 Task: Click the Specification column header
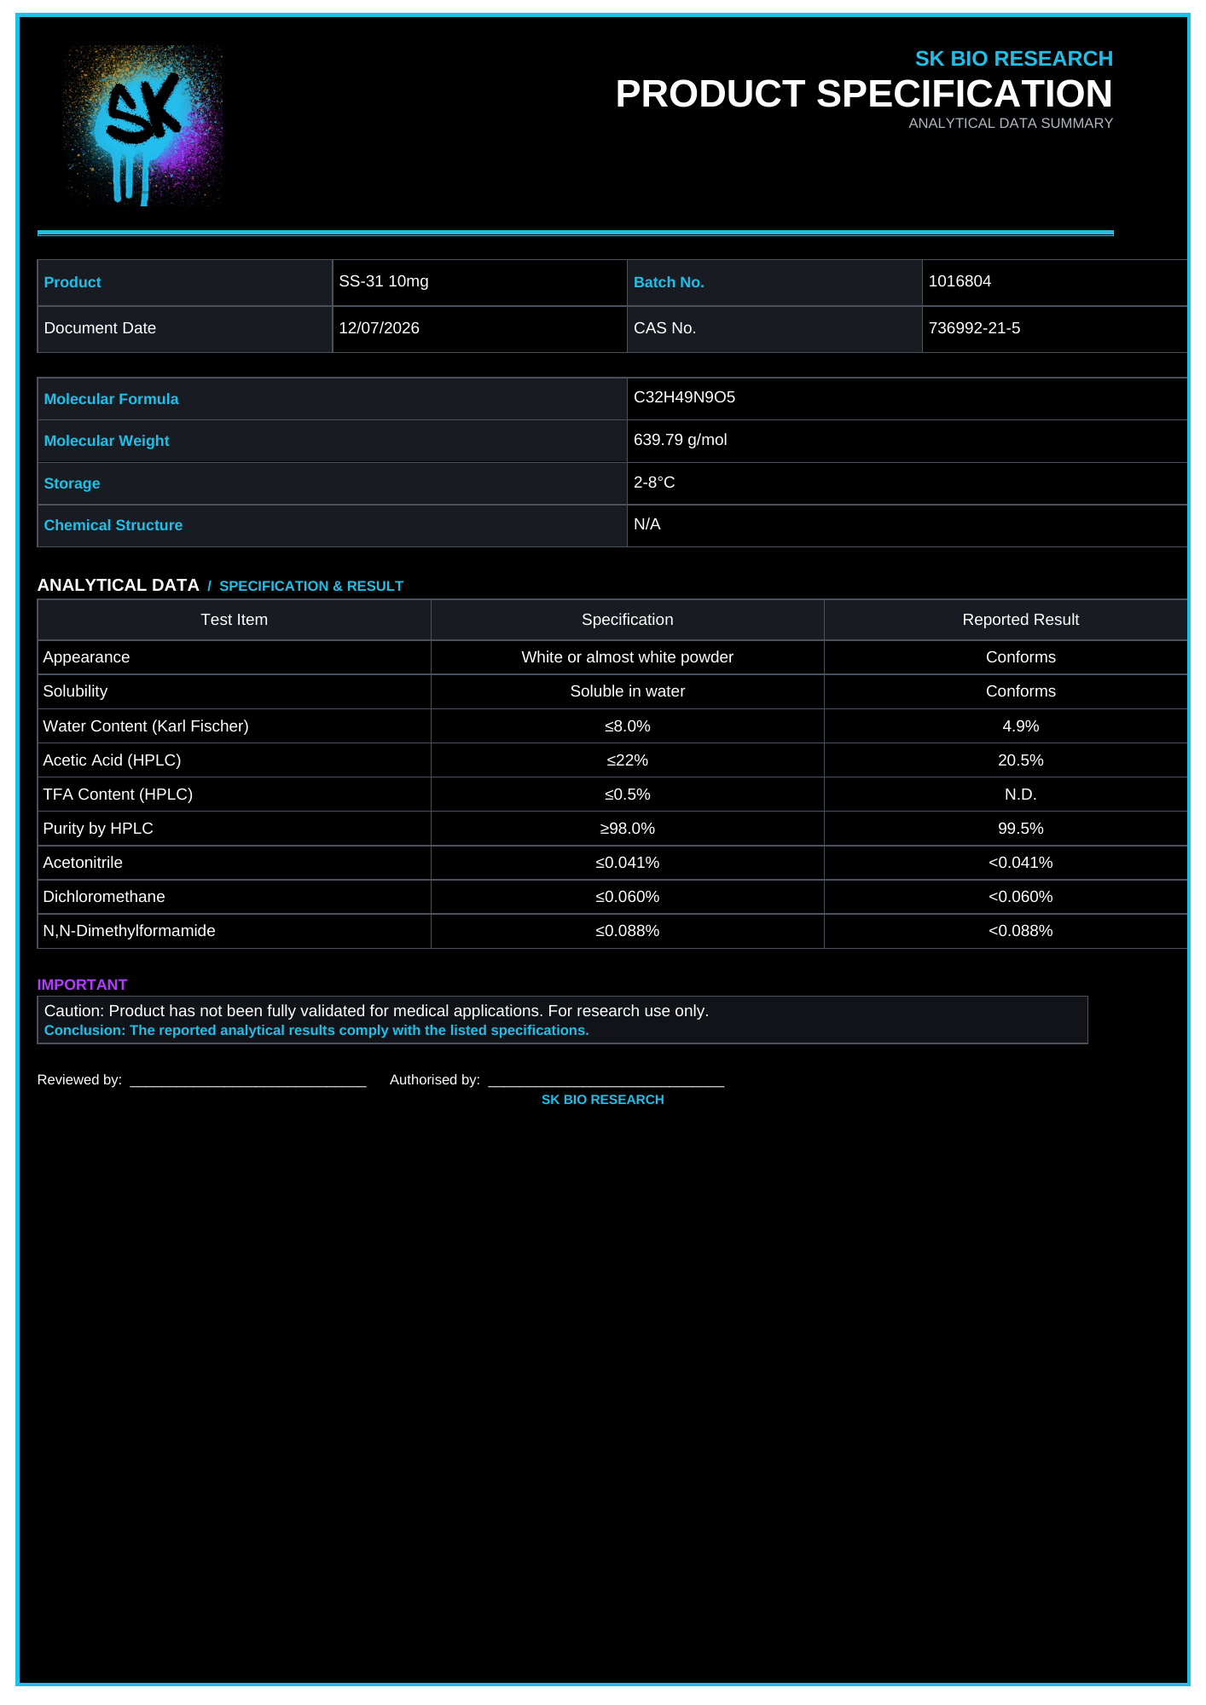coord(628,620)
